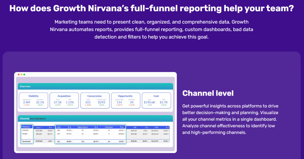Image resolution: width=304 pixels, height=159 pixels.
Task: Click the 27.1K clicks value
Action: (58, 102)
